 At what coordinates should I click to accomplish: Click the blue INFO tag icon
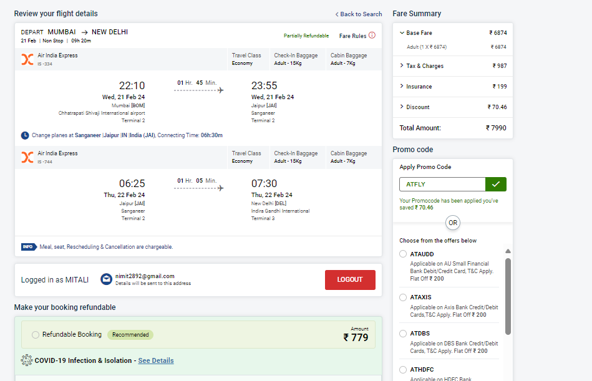[29, 247]
